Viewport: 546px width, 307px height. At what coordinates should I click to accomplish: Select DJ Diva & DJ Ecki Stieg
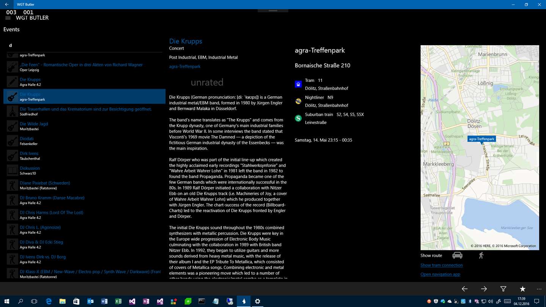(85, 244)
